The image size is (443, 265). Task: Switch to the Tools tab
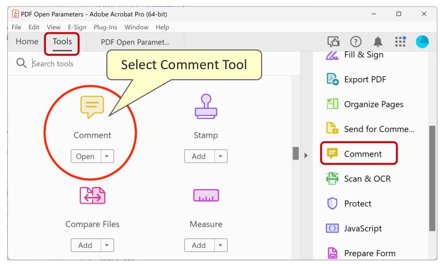(62, 41)
